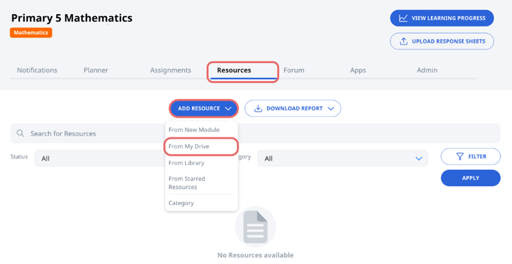The width and height of the screenshot is (512, 264).
Task: Click the Filter button
Action: 471,157
